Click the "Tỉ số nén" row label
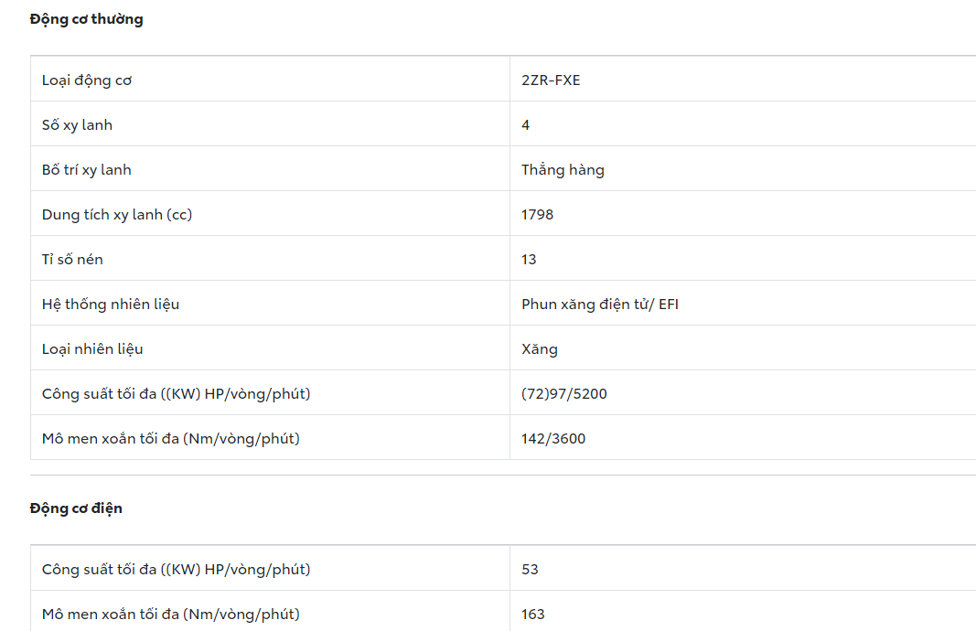Screen dimensions: 976x631 72,260
